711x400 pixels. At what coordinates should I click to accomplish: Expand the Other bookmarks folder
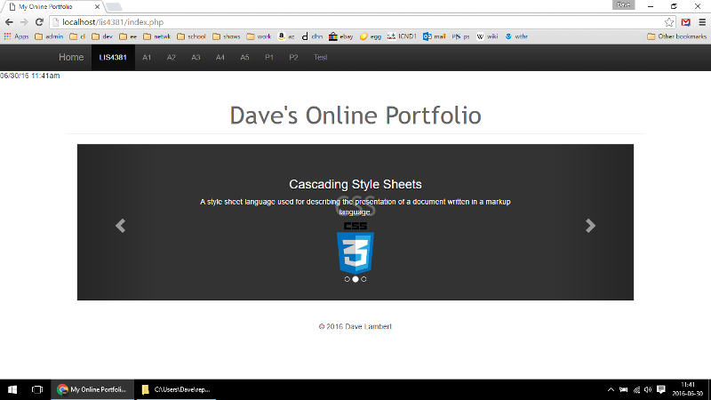pyautogui.click(x=677, y=36)
